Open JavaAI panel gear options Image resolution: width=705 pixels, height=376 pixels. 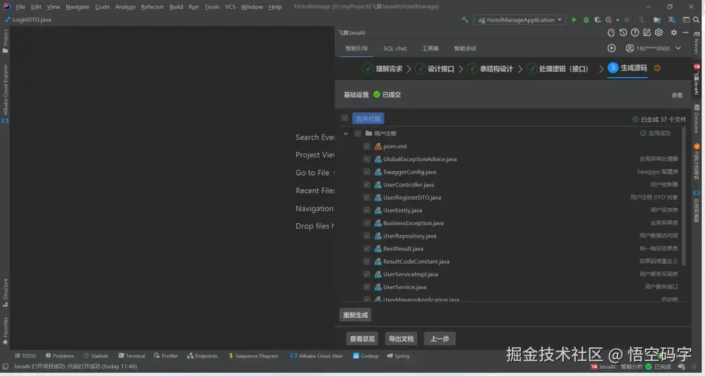(x=674, y=33)
